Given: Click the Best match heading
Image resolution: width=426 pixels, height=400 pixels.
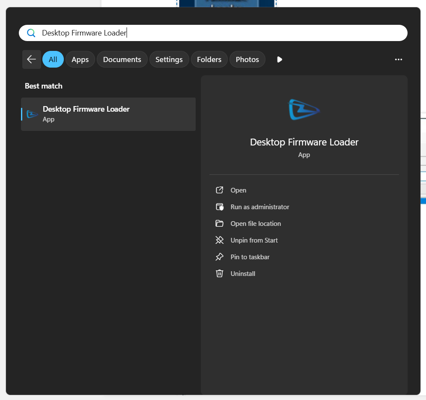Looking at the screenshot, I should tap(44, 86).
